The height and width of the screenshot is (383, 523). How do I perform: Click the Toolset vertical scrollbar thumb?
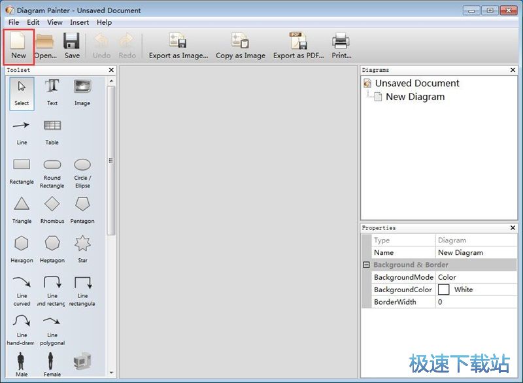(111, 161)
